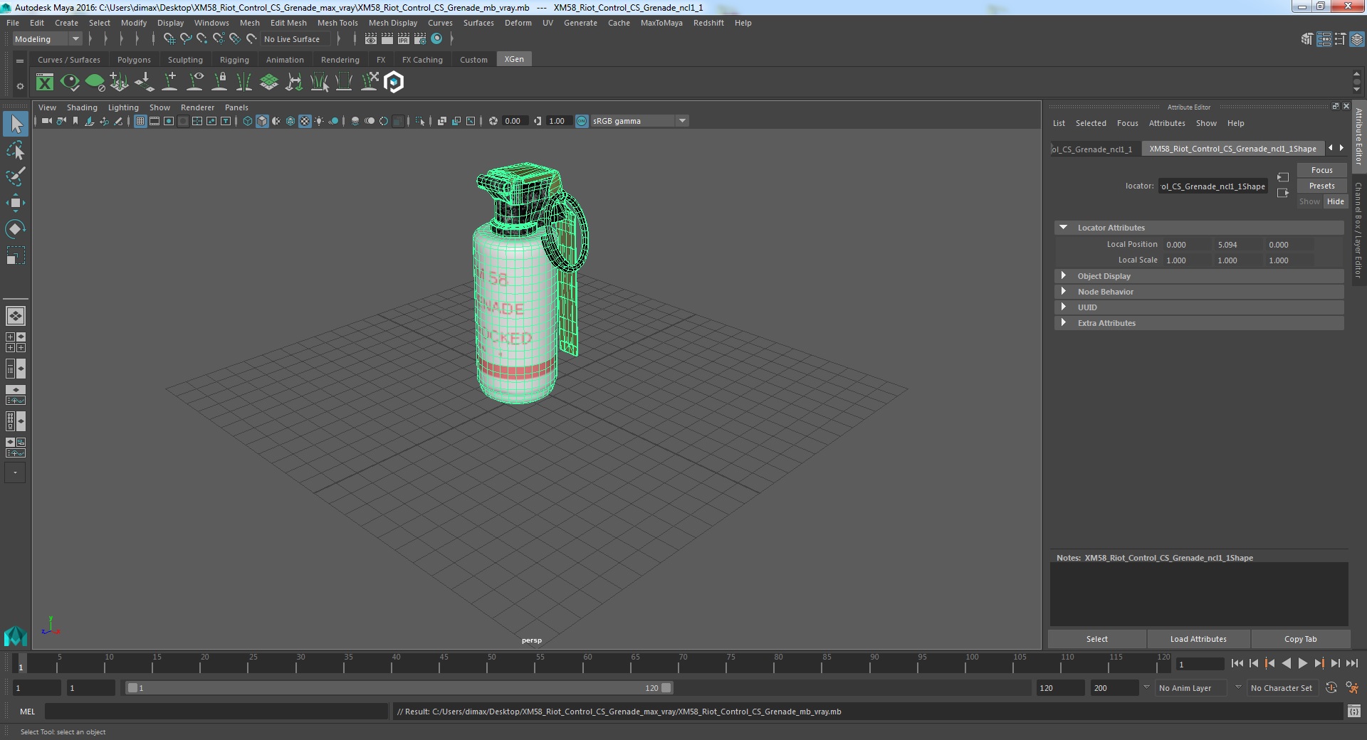The image size is (1367, 740).
Task: Activate the Move tool
Action: tap(15, 203)
